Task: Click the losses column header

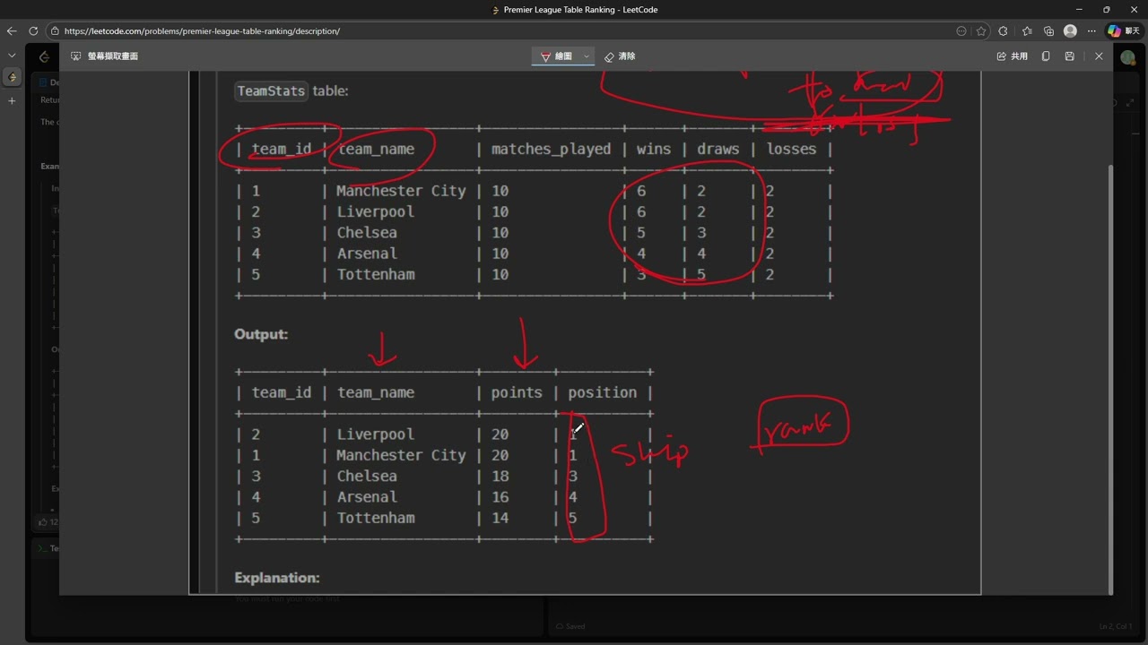Action: [x=791, y=149]
